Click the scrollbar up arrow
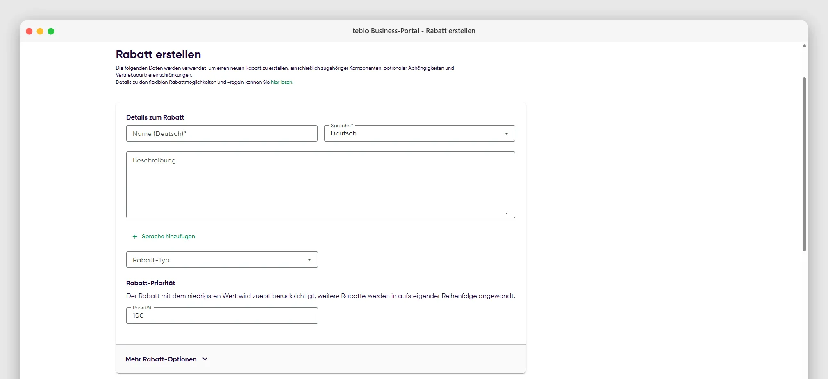828x379 pixels. pos(804,46)
